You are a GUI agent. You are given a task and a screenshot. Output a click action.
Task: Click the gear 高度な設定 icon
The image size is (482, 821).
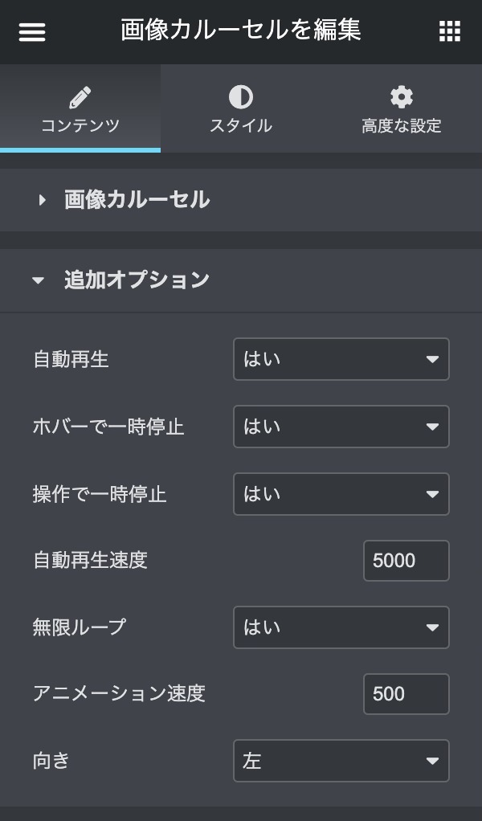click(401, 98)
